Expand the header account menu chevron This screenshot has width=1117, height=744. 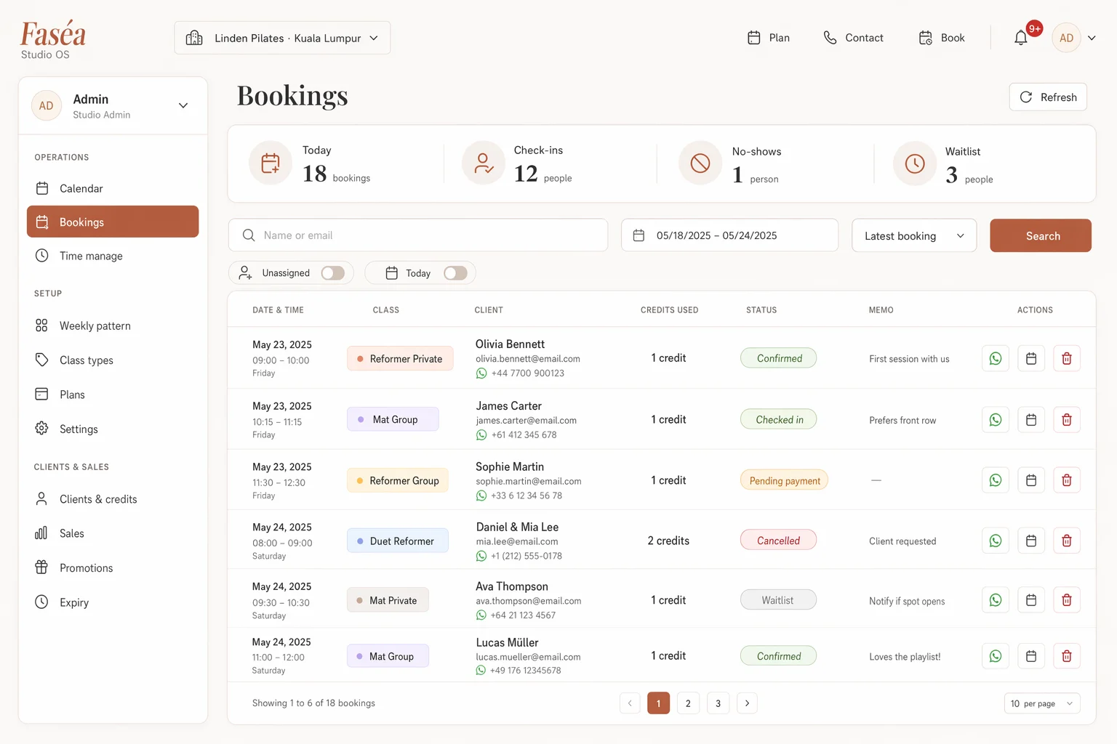click(x=1092, y=38)
